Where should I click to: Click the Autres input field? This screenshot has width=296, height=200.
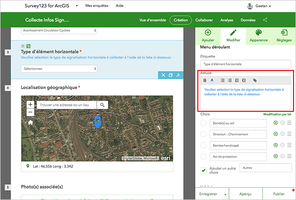[x=265, y=168]
